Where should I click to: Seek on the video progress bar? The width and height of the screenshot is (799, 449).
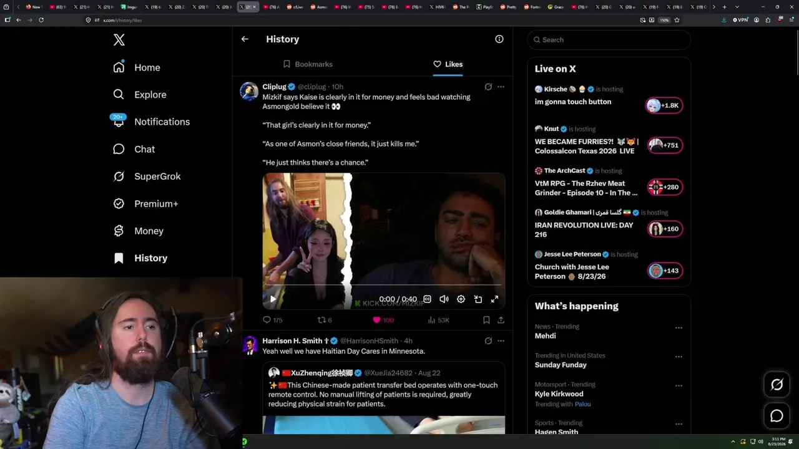(384, 286)
